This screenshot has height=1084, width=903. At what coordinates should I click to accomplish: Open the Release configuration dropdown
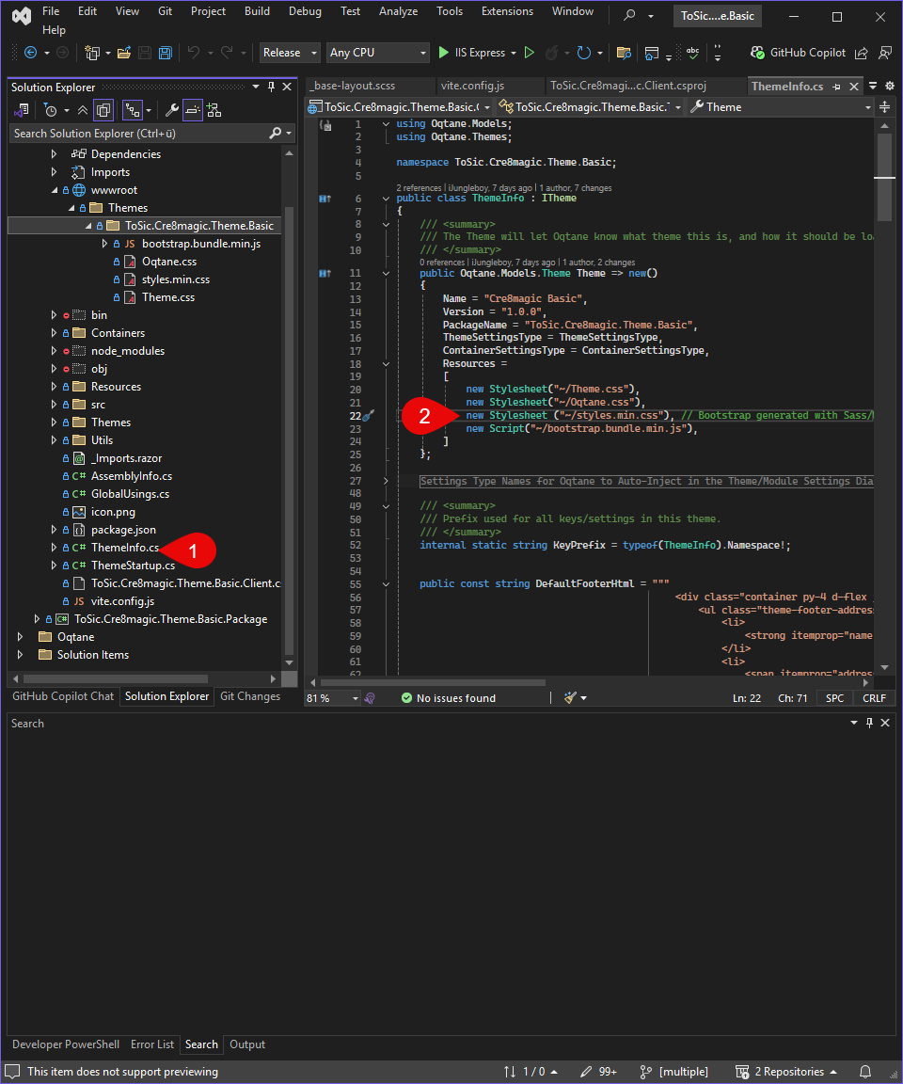[290, 53]
